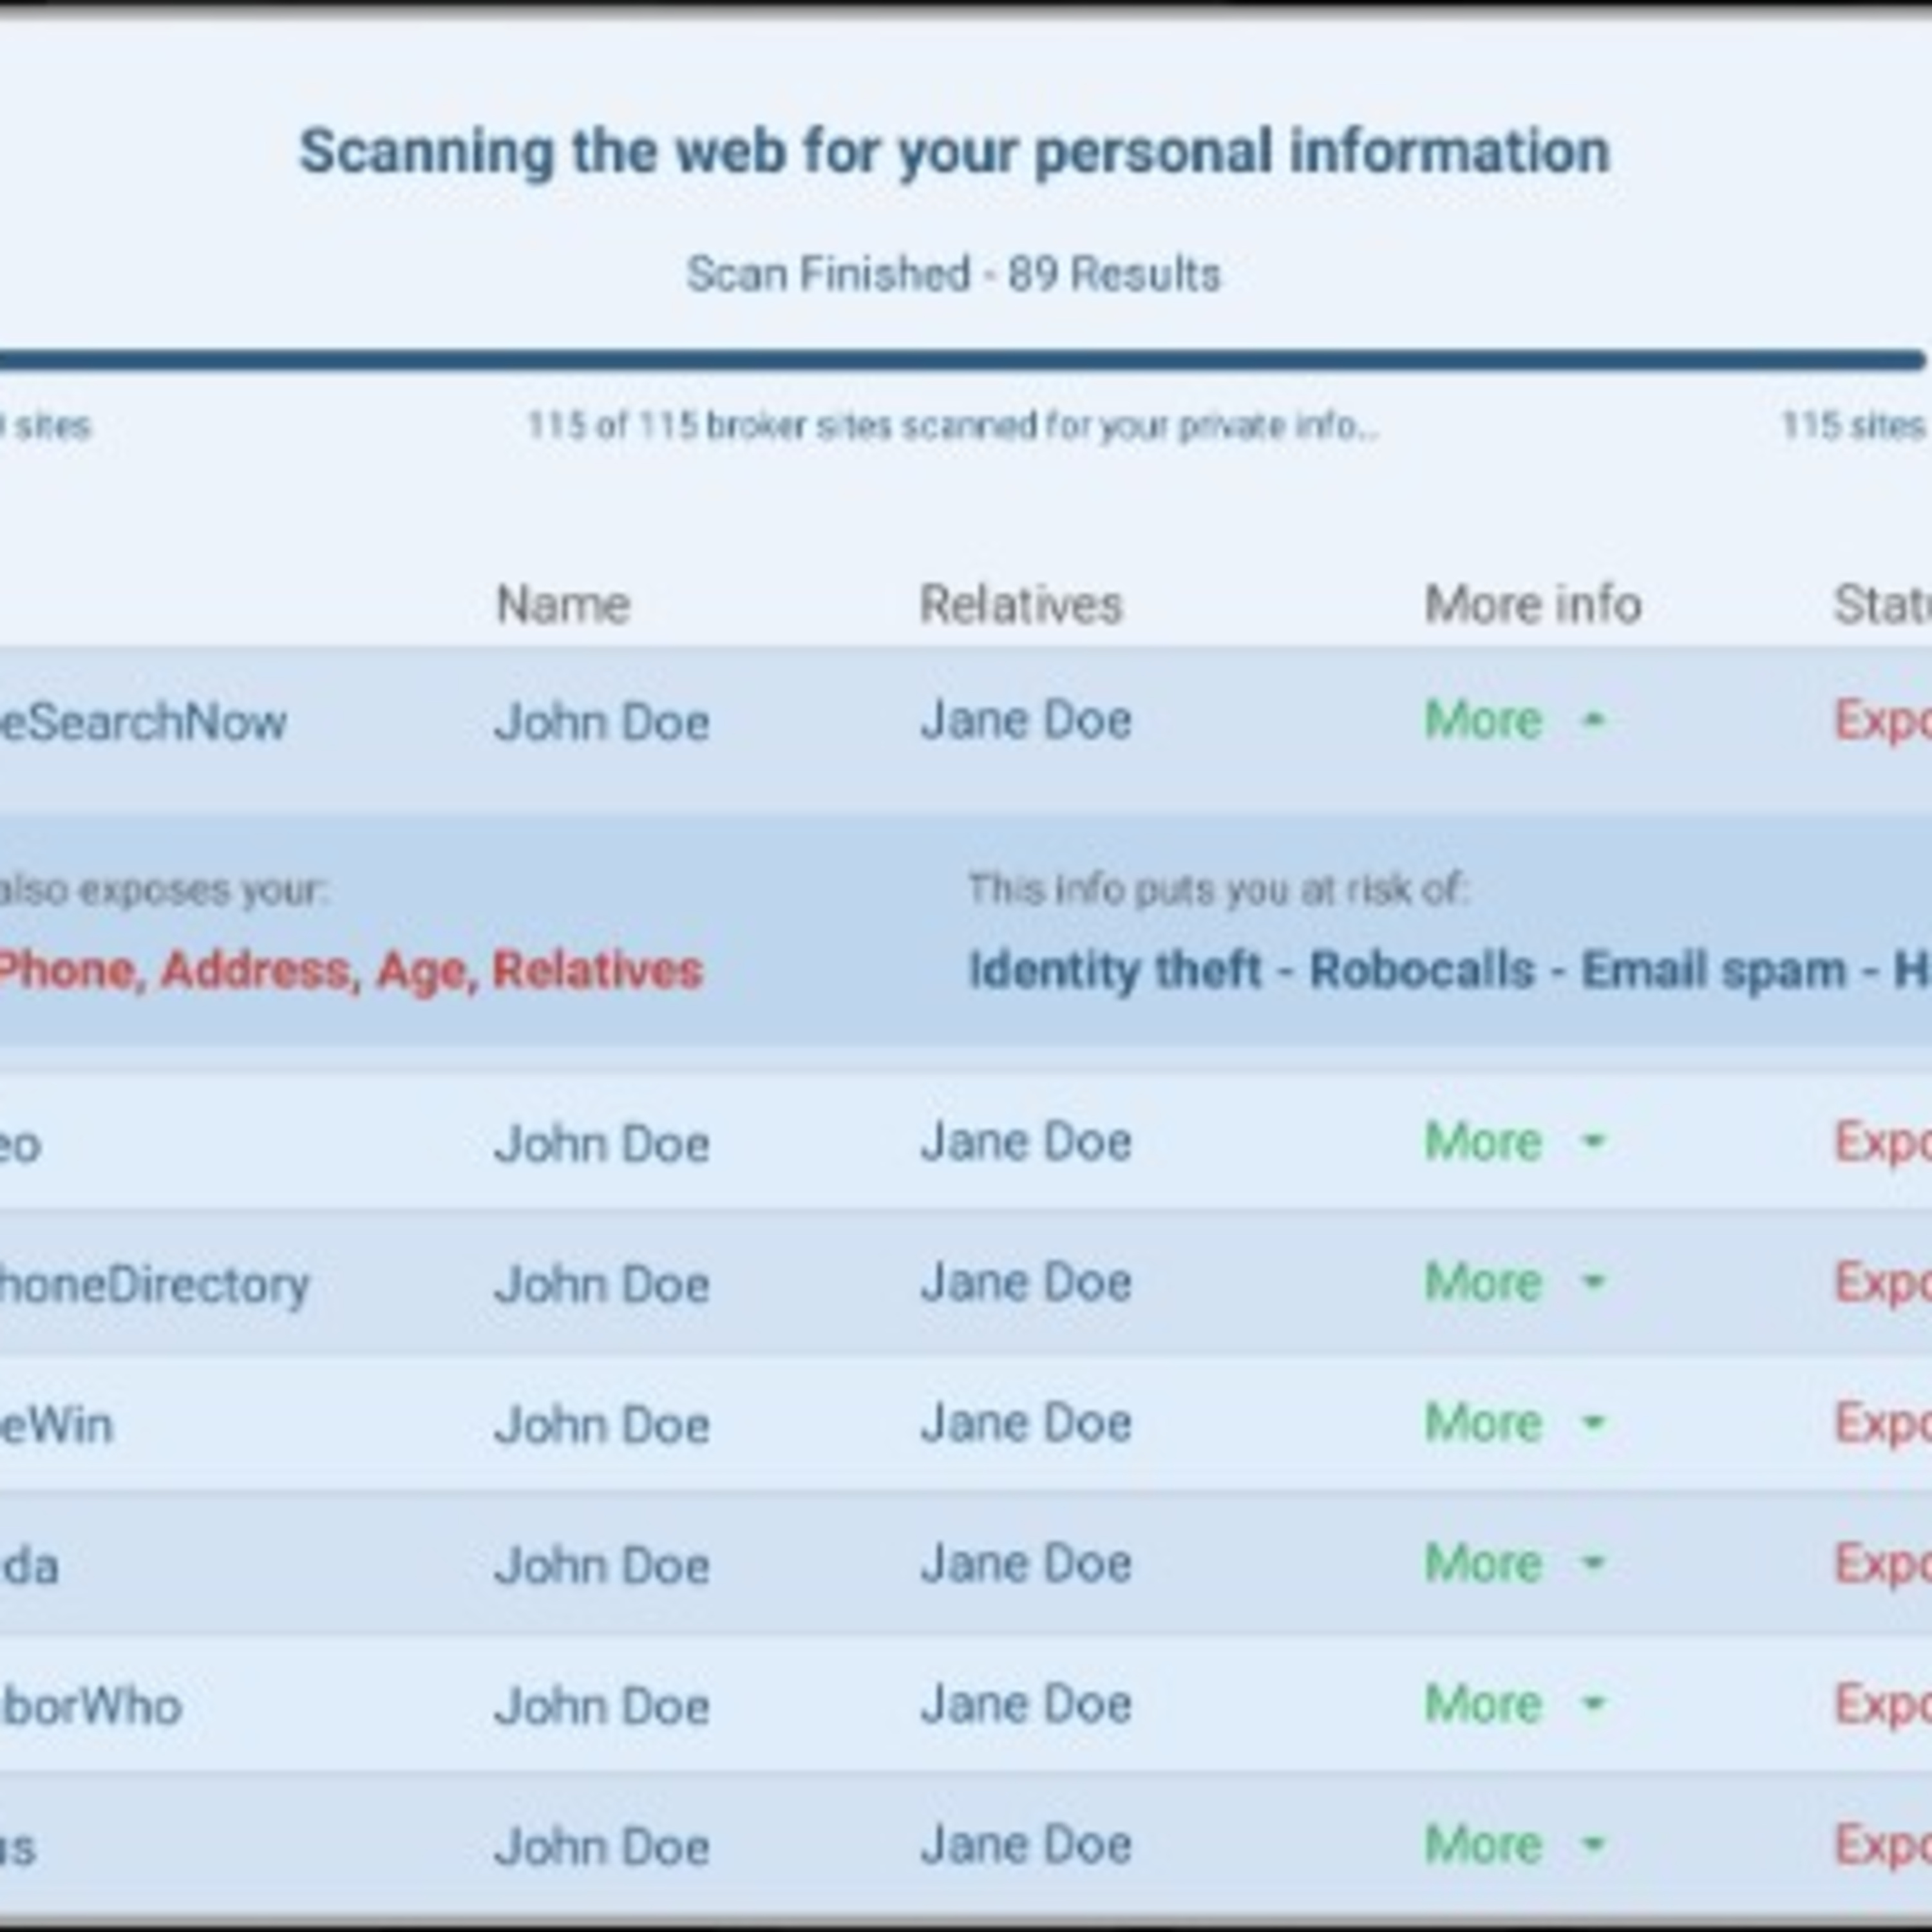Open More dropdown in the 'da' row
This screenshot has height=1932, width=1932.
point(1483,1563)
